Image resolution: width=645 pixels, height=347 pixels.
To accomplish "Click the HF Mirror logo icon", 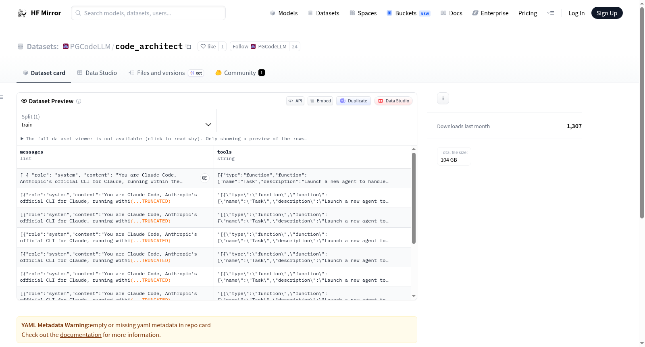I will 22,13.
